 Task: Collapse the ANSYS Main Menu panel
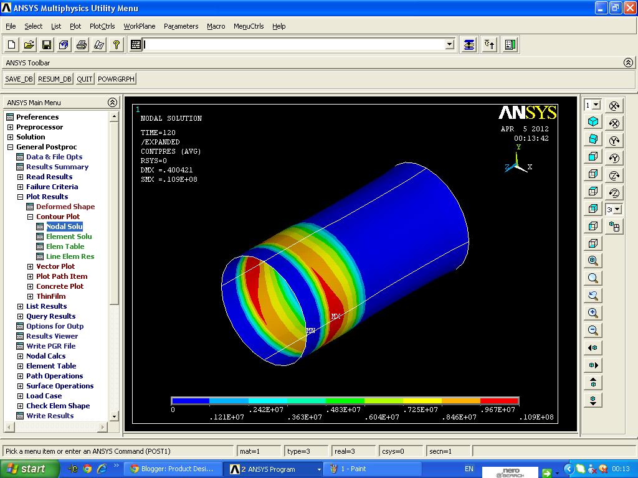click(113, 103)
